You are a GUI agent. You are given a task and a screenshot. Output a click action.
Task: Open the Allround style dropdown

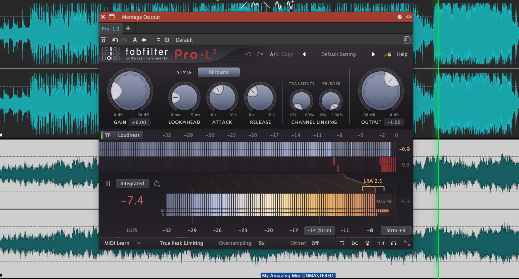218,72
